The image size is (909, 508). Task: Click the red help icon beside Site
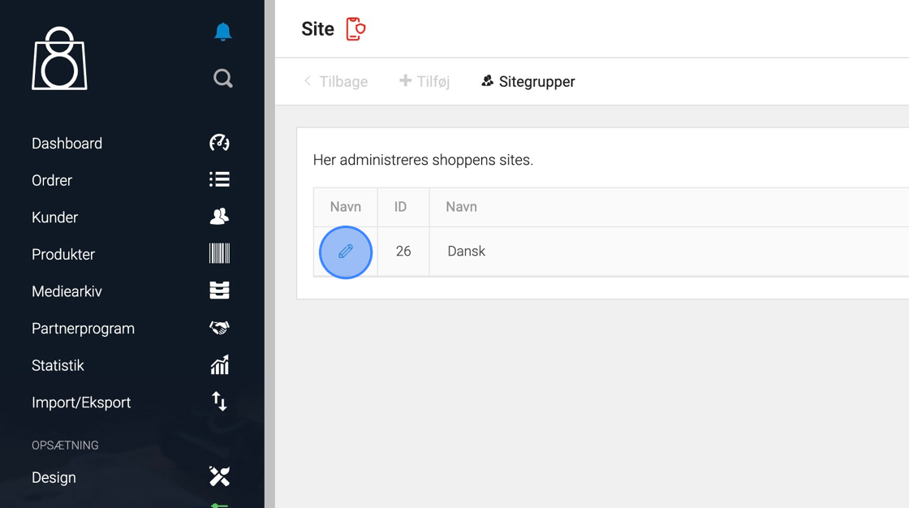(355, 29)
